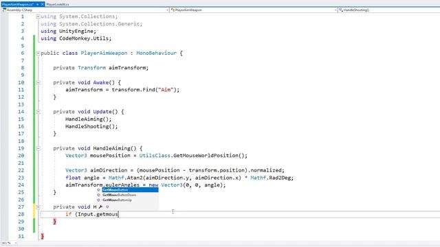Click 'Rad2Deg' on line 23

click(280, 178)
